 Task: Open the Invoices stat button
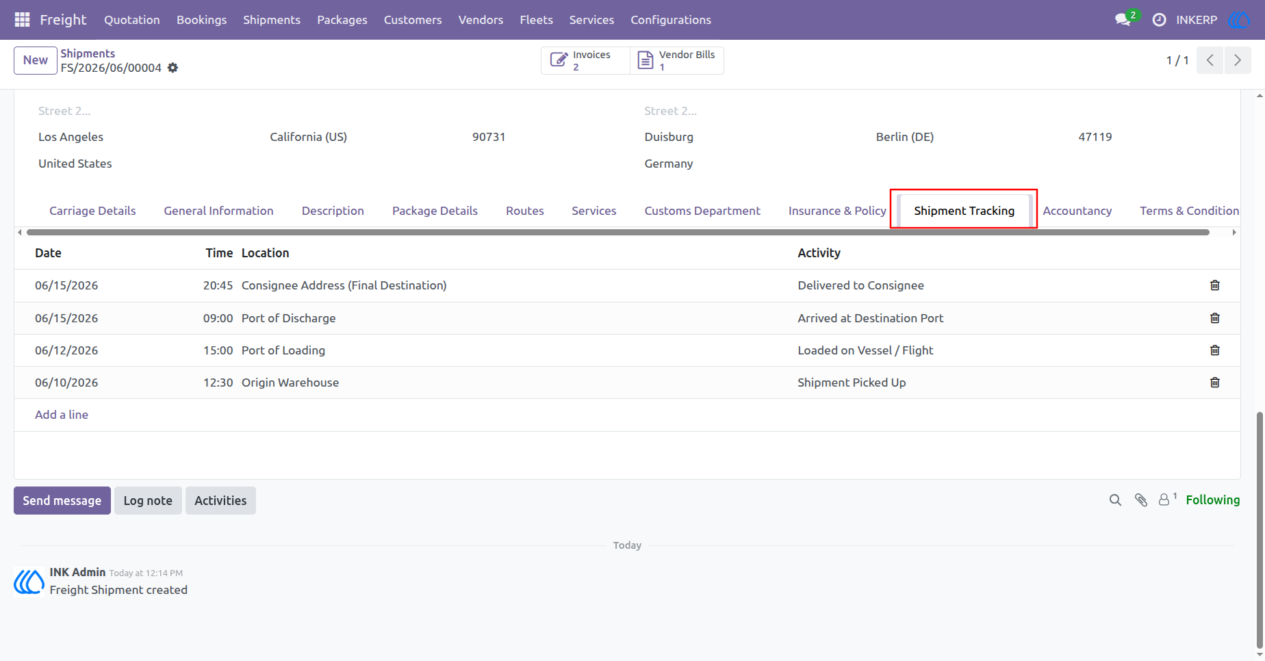586,60
